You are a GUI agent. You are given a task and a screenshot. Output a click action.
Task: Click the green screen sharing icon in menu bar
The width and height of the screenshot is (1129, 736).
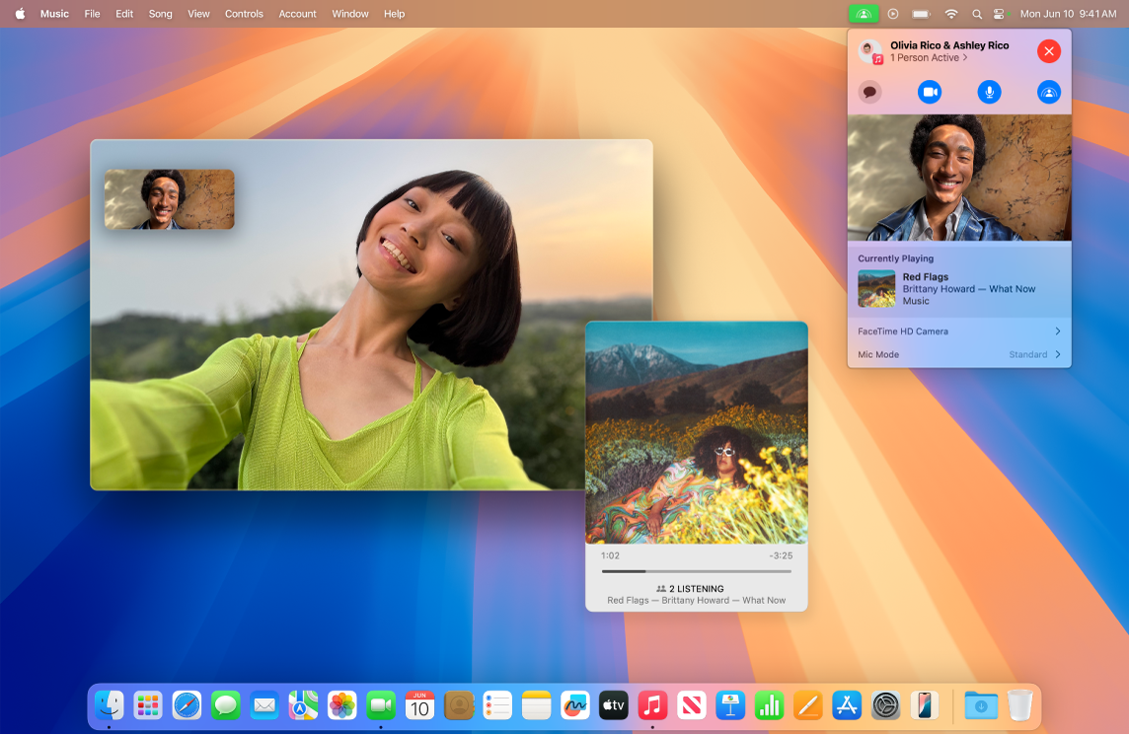click(x=863, y=14)
